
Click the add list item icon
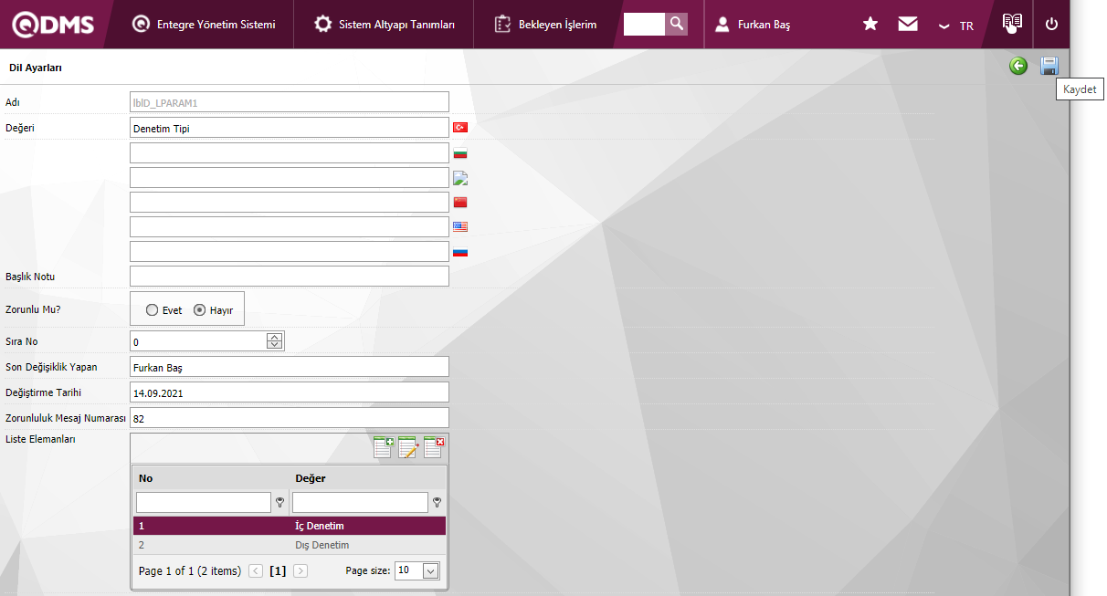tap(384, 447)
